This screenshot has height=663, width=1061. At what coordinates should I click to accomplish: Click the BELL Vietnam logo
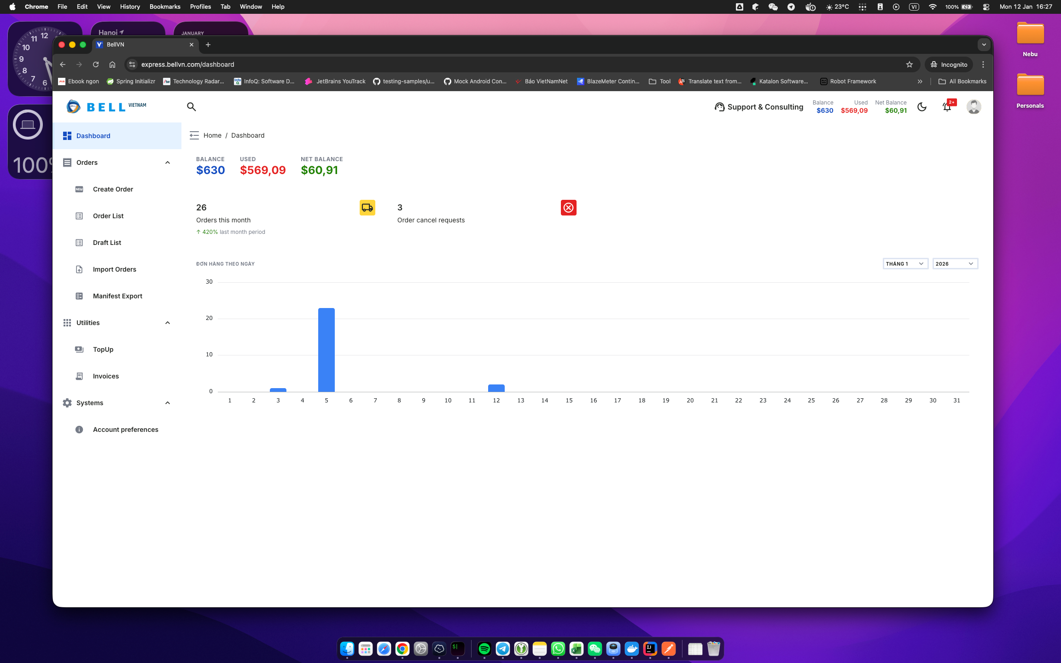click(x=106, y=106)
